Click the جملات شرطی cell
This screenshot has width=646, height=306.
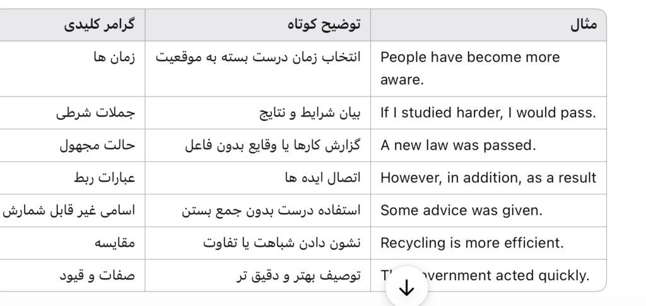point(96,114)
